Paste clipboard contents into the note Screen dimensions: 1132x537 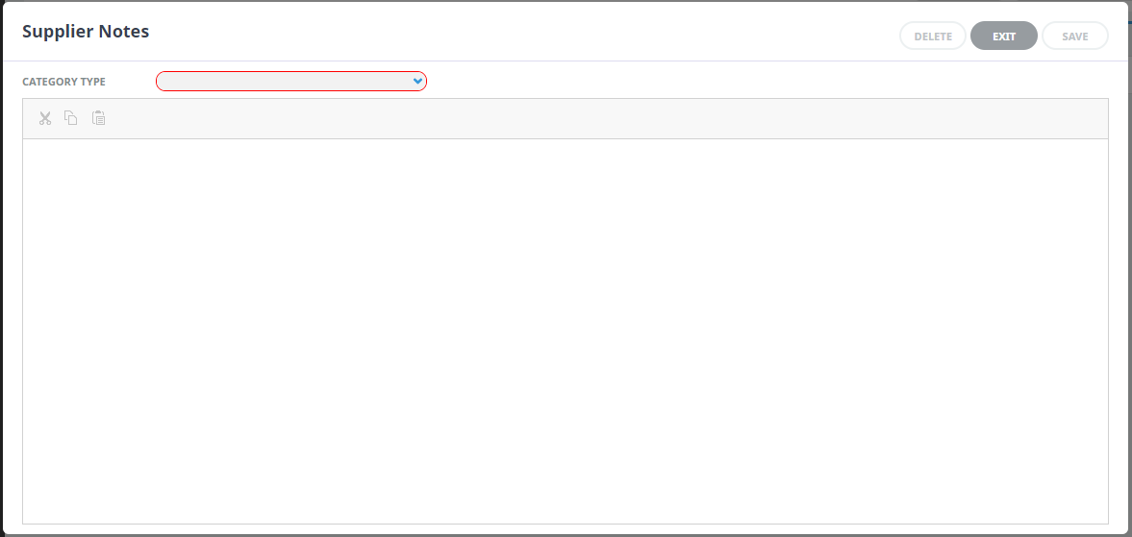98,119
